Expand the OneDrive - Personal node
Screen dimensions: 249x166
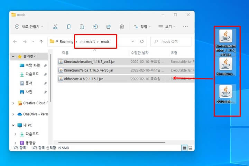click(x=13, y=114)
